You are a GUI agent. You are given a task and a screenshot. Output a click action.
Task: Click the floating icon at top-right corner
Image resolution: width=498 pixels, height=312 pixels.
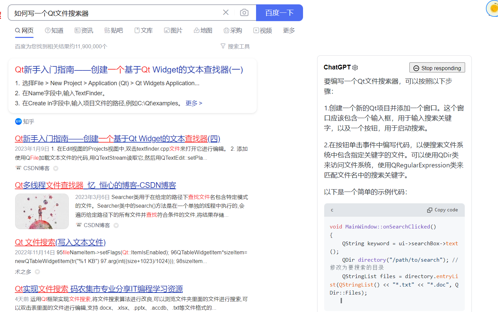(493, 8)
